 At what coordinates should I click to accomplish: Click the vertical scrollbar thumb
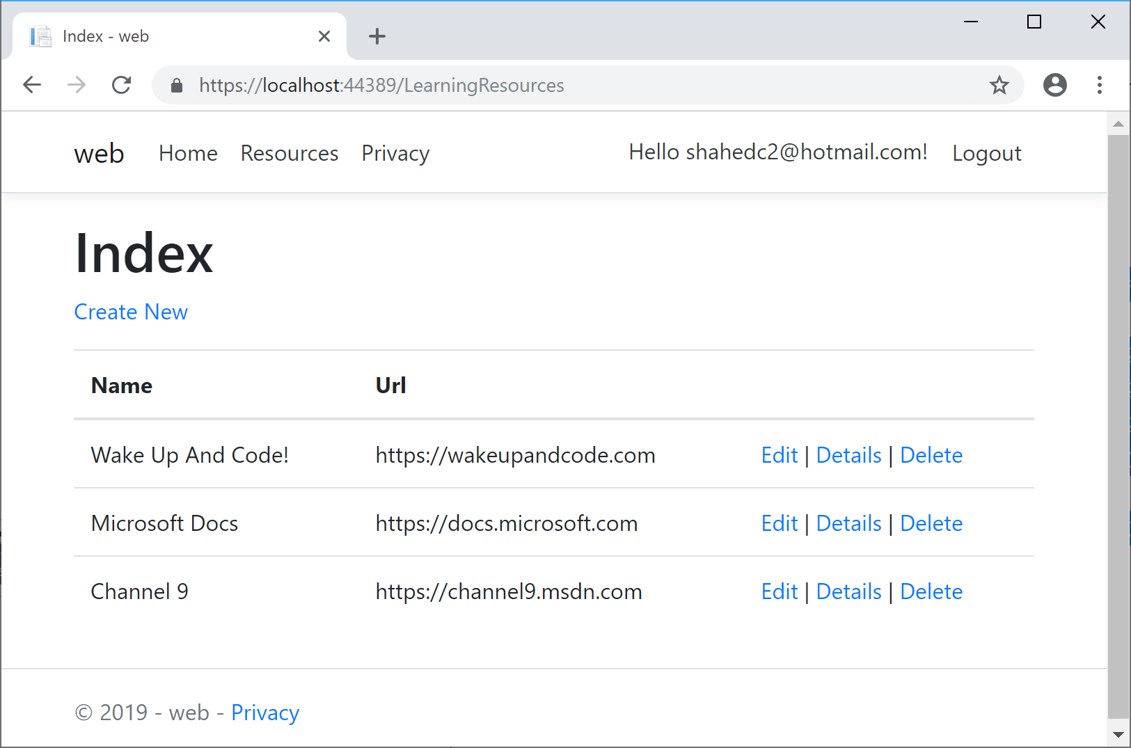1118,427
